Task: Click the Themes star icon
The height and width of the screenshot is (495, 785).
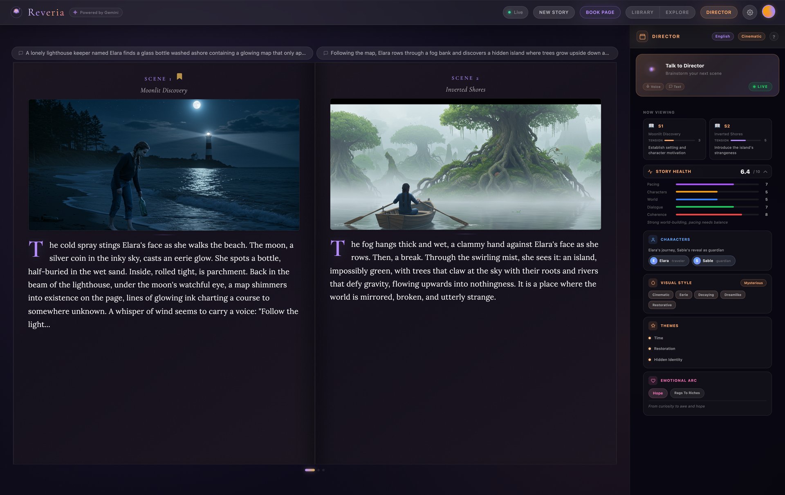Action: click(x=653, y=326)
